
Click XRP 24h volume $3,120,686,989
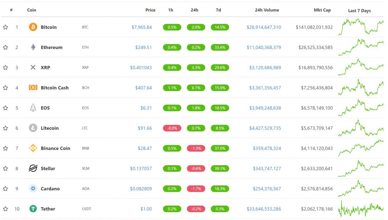(265, 67)
